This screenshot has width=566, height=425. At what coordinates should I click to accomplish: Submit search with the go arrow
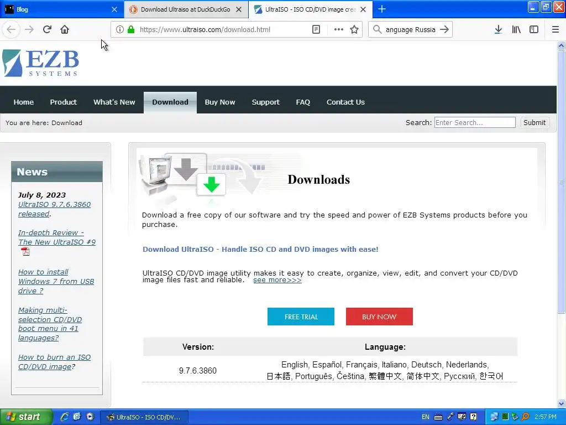point(444,30)
